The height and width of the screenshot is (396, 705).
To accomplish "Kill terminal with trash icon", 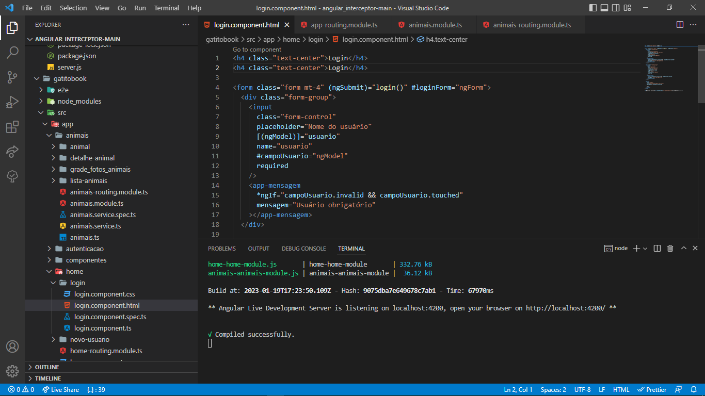I will click(670, 248).
